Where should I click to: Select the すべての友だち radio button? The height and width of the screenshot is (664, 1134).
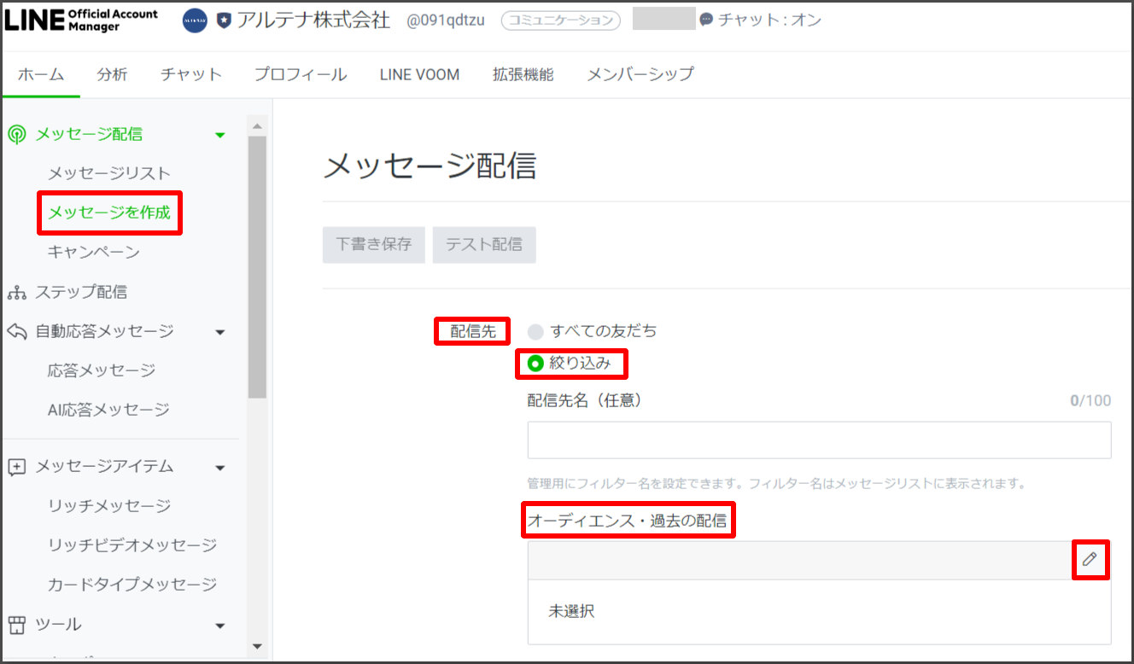(x=535, y=331)
